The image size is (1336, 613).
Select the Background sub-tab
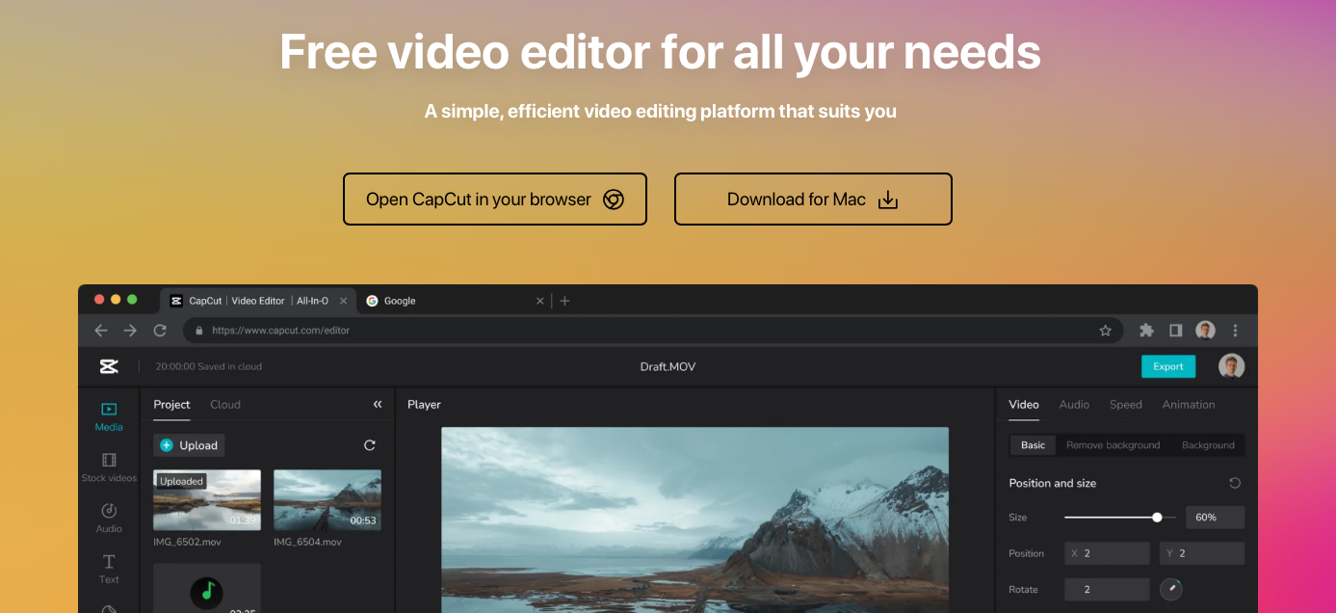coord(1208,445)
